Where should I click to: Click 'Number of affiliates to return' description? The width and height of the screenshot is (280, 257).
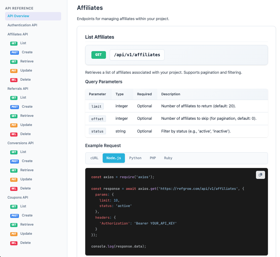point(198,106)
